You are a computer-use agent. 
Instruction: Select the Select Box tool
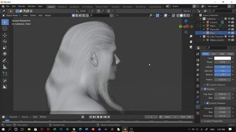tap(5, 22)
